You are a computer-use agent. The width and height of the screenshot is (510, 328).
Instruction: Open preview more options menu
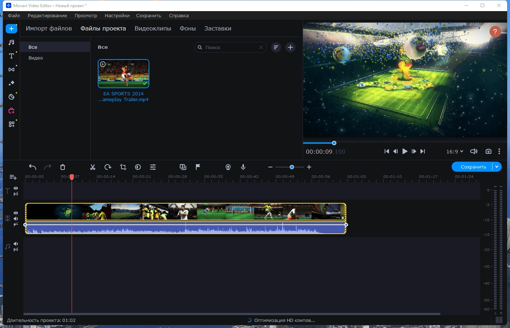[499, 152]
